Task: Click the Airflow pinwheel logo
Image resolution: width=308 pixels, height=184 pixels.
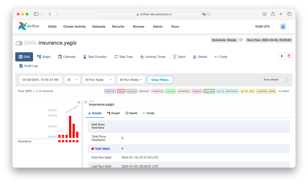Action: click(x=22, y=26)
